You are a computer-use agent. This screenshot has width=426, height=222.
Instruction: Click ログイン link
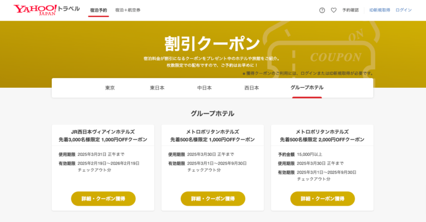[x=404, y=10]
